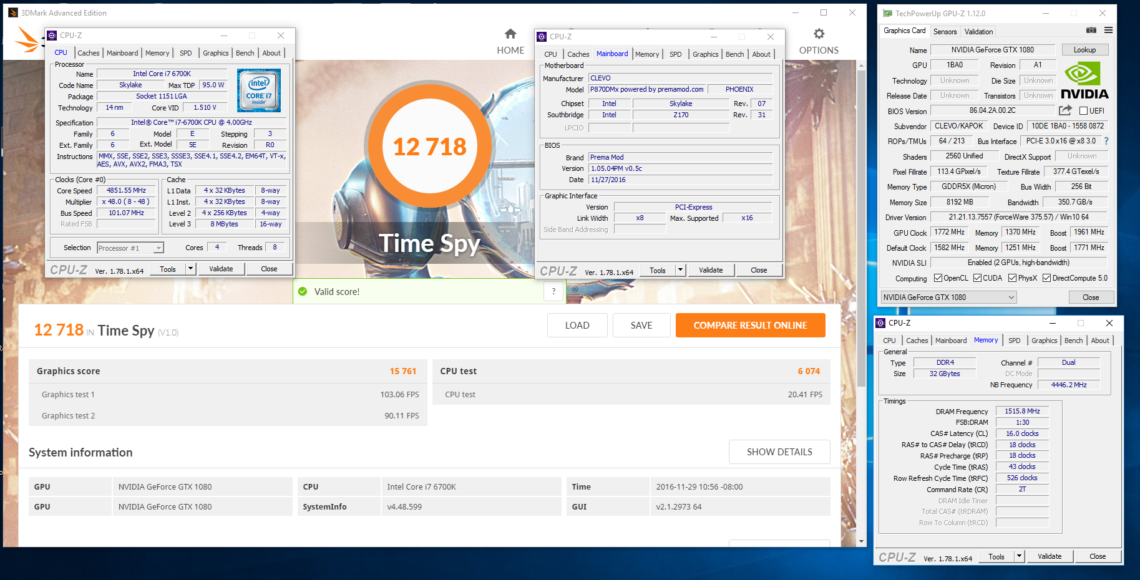Click Graphics test 2 result row
The width and height of the screenshot is (1140, 580).
(x=228, y=415)
